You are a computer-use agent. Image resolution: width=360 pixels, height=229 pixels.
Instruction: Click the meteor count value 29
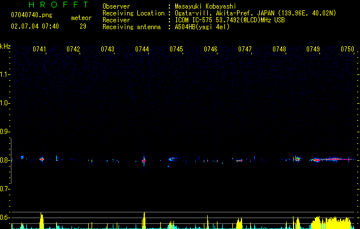[83, 26]
